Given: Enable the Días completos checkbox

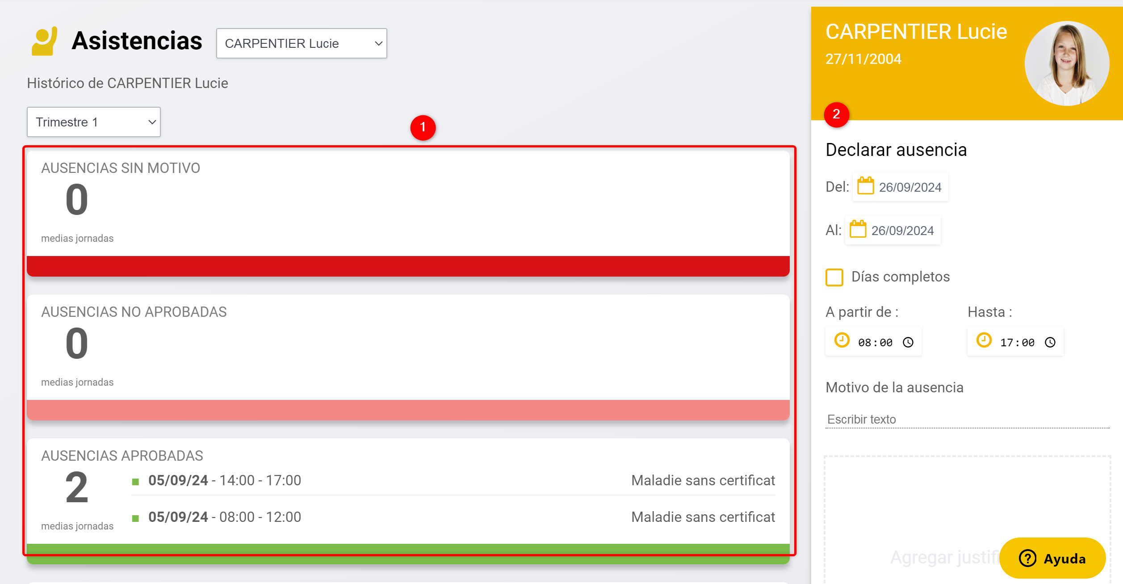Looking at the screenshot, I should pyautogui.click(x=834, y=277).
